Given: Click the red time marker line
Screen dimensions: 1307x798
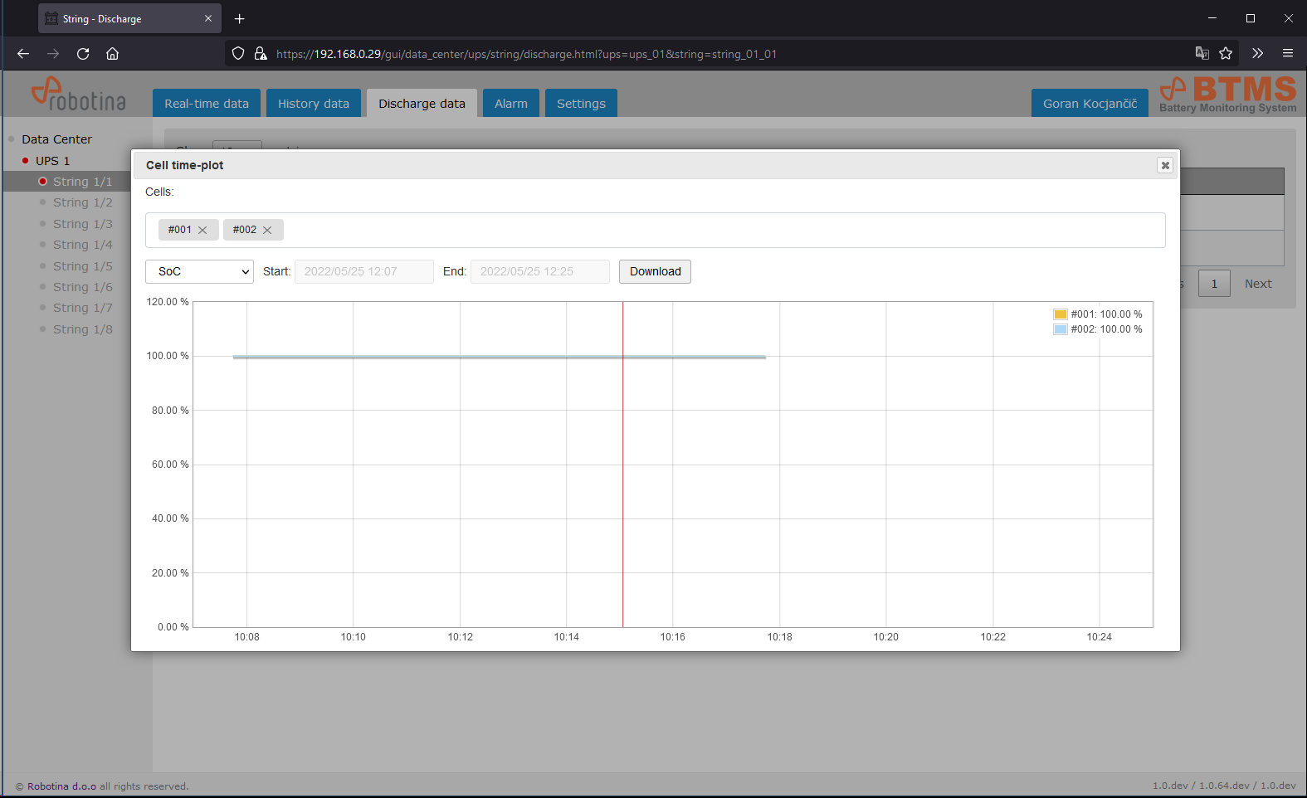Looking at the screenshot, I should click(622, 465).
